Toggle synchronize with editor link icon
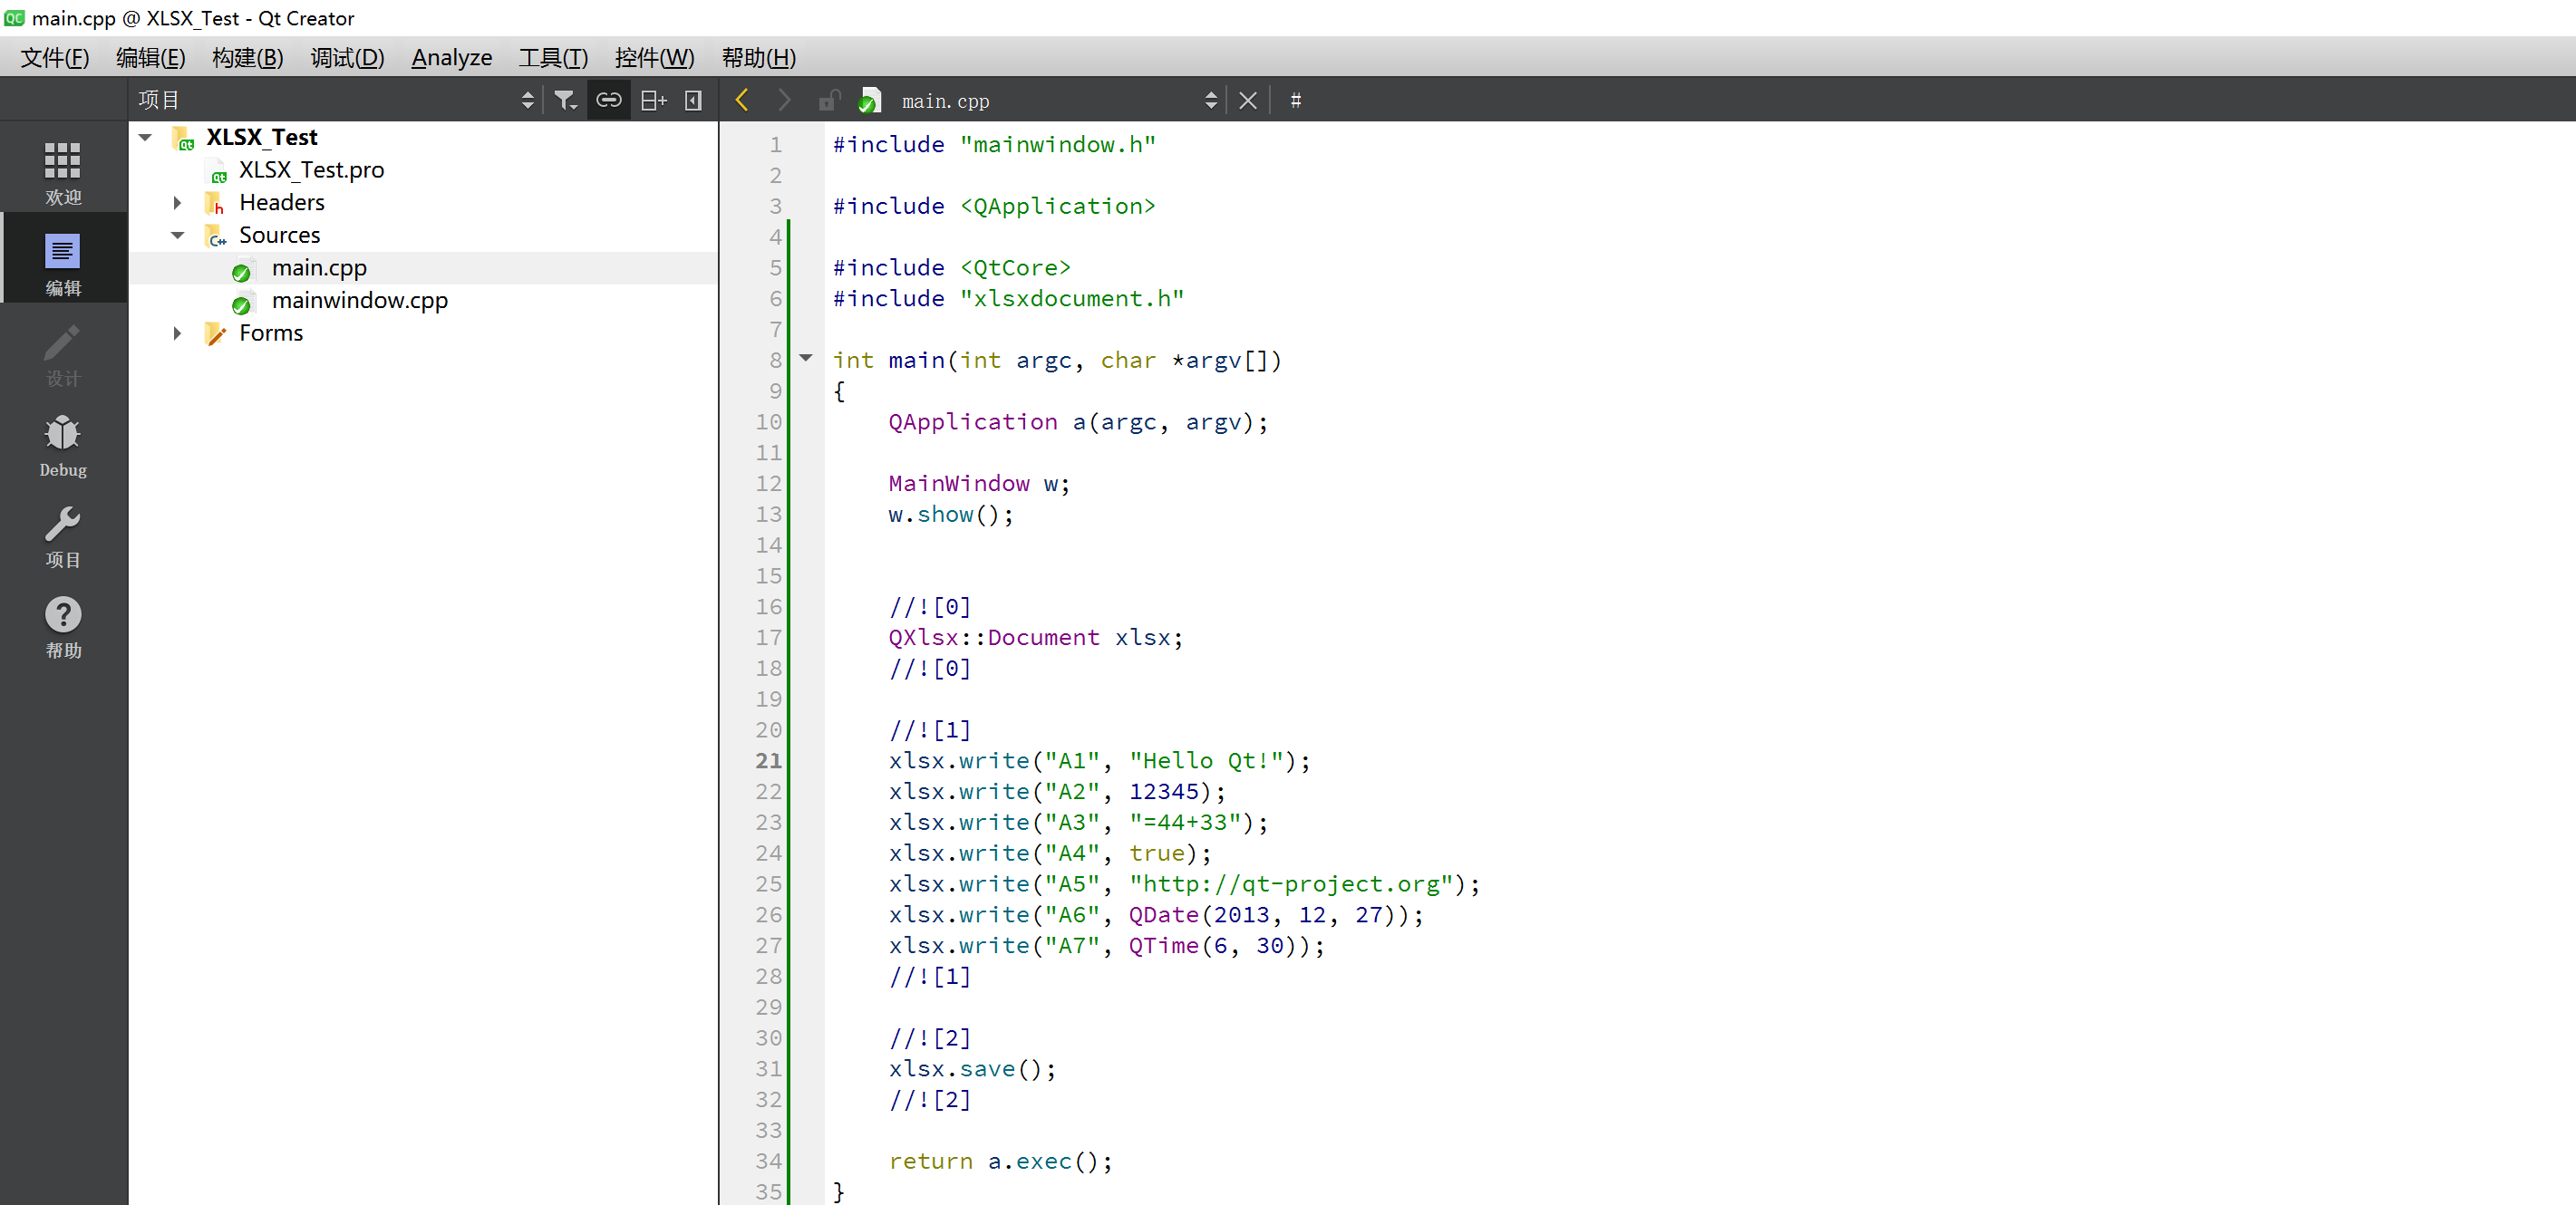Image resolution: width=2576 pixels, height=1205 pixels. [609, 100]
